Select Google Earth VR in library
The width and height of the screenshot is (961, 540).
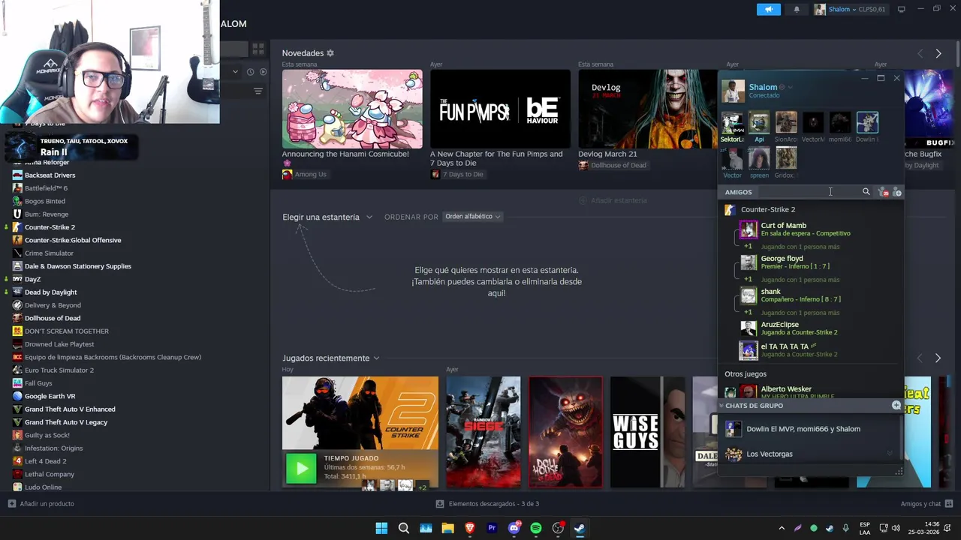[x=50, y=396]
